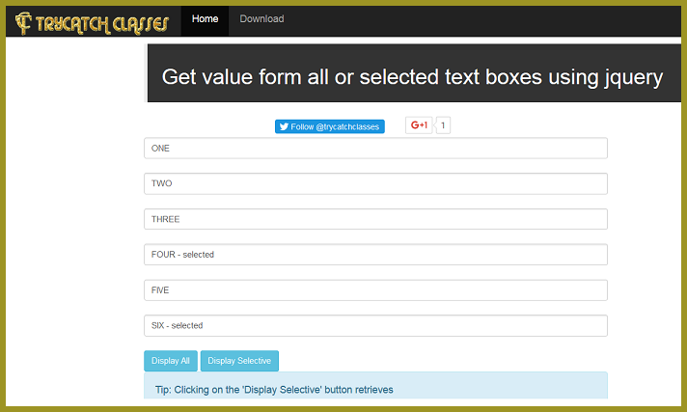687x412 pixels.
Task: Click the Display All button
Action: (x=171, y=361)
